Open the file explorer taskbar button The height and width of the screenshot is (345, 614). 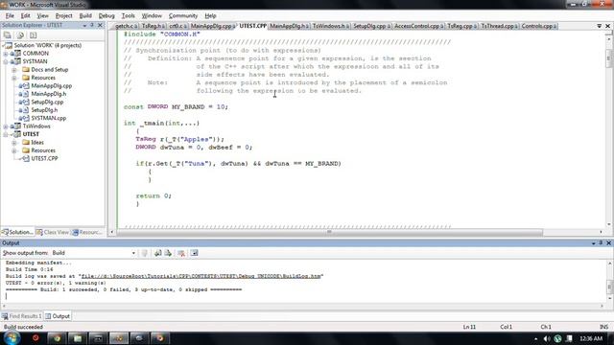click(x=78, y=338)
